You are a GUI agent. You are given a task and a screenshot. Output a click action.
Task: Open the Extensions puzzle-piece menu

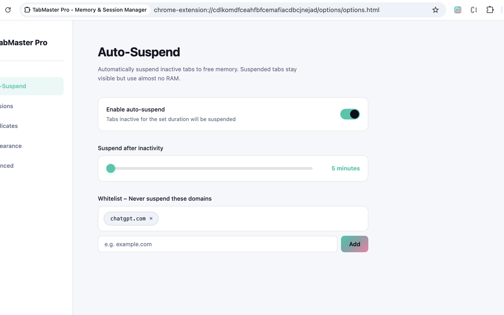490,10
